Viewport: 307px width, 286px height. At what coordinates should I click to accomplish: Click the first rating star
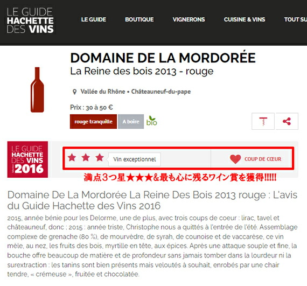coord(72,157)
